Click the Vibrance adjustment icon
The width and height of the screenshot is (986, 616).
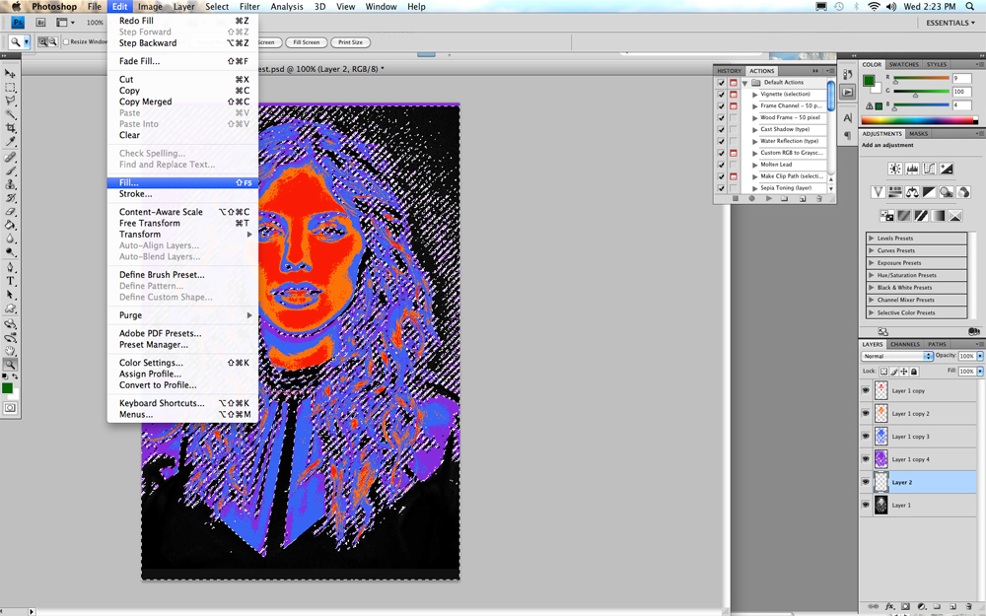(878, 192)
